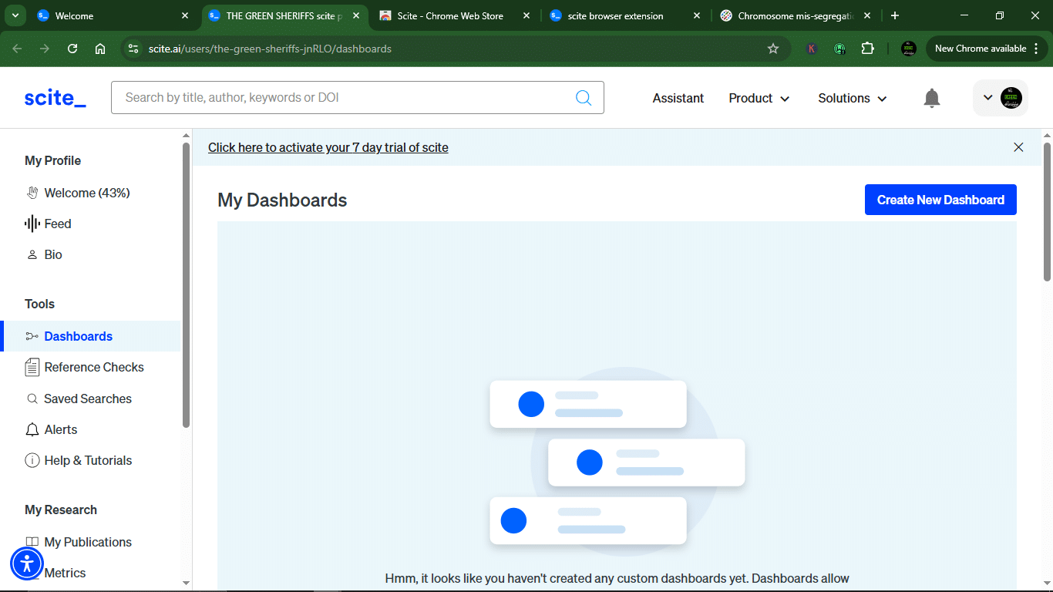Close the Chromosome mis-segregation tab
Viewport: 1053px width, 592px height.
pyautogui.click(x=867, y=15)
